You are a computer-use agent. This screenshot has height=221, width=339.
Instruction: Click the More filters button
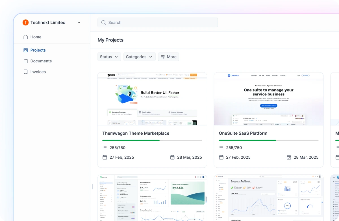[x=168, y=57]
